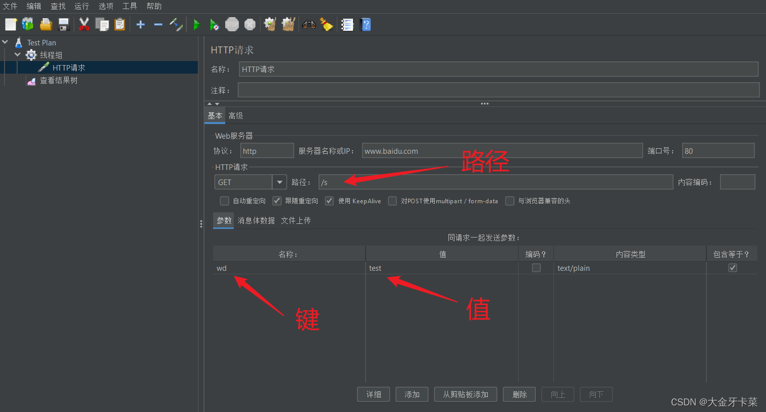Save the test plan with the floppy icon
The image size is (766, 412).
tap(64, 24)
